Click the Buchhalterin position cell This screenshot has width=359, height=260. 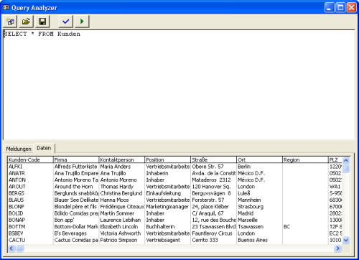168,227
